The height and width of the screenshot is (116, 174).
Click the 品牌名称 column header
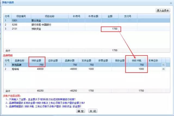20,60
